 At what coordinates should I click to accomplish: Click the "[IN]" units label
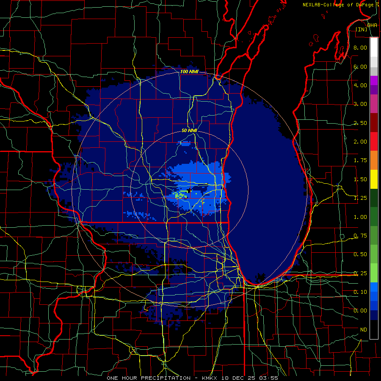tap(362, 29)
